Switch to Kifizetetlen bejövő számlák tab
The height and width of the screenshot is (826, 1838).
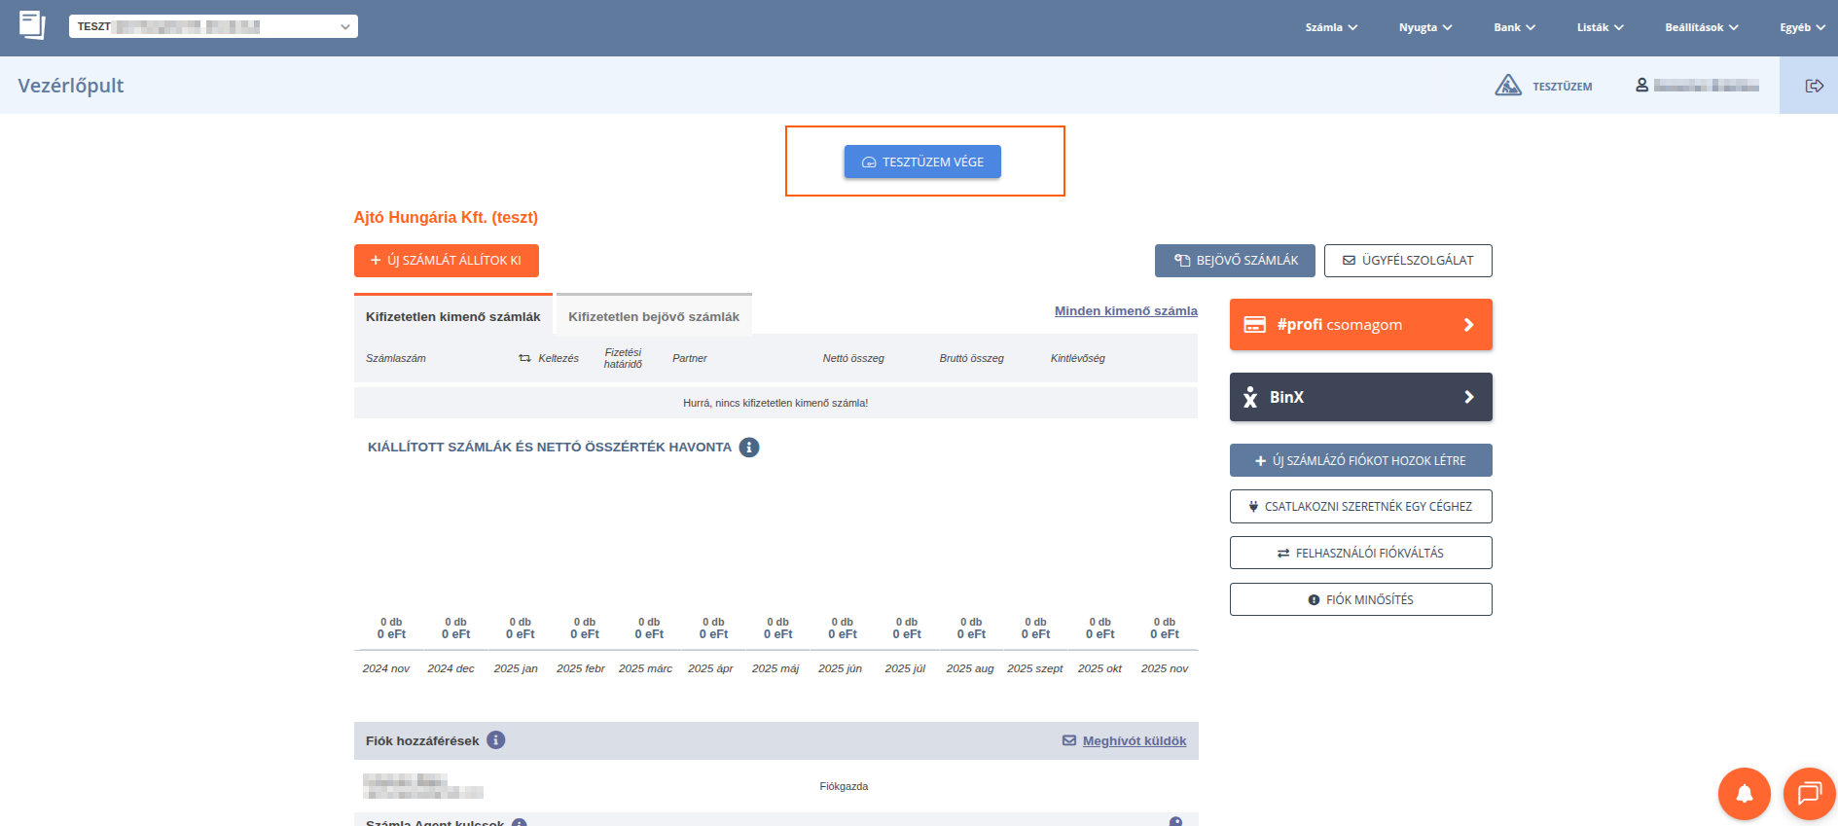click(x=654, y=316)
